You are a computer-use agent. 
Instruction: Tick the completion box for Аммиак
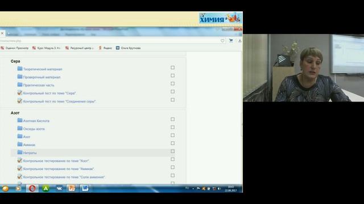(x=172, y=143)
